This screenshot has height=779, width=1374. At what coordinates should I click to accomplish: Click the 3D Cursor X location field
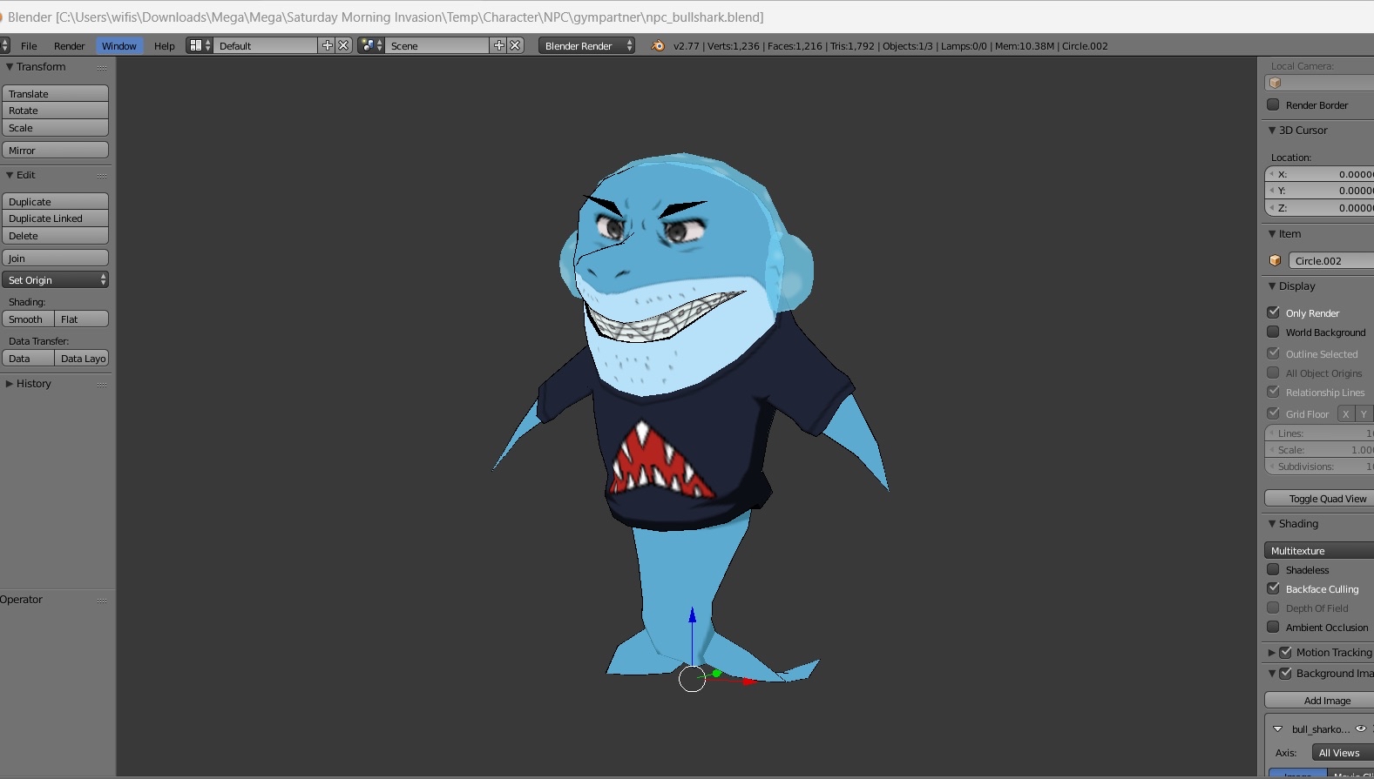coord(1319,174)
